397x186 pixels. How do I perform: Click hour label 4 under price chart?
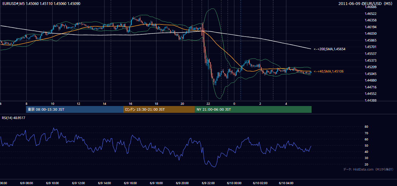(x=286, y=104)
